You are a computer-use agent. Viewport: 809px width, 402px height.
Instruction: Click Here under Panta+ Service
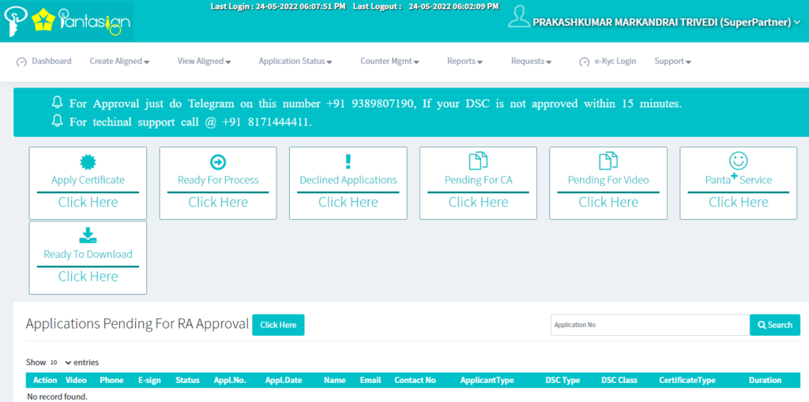(x=739, y=203)
